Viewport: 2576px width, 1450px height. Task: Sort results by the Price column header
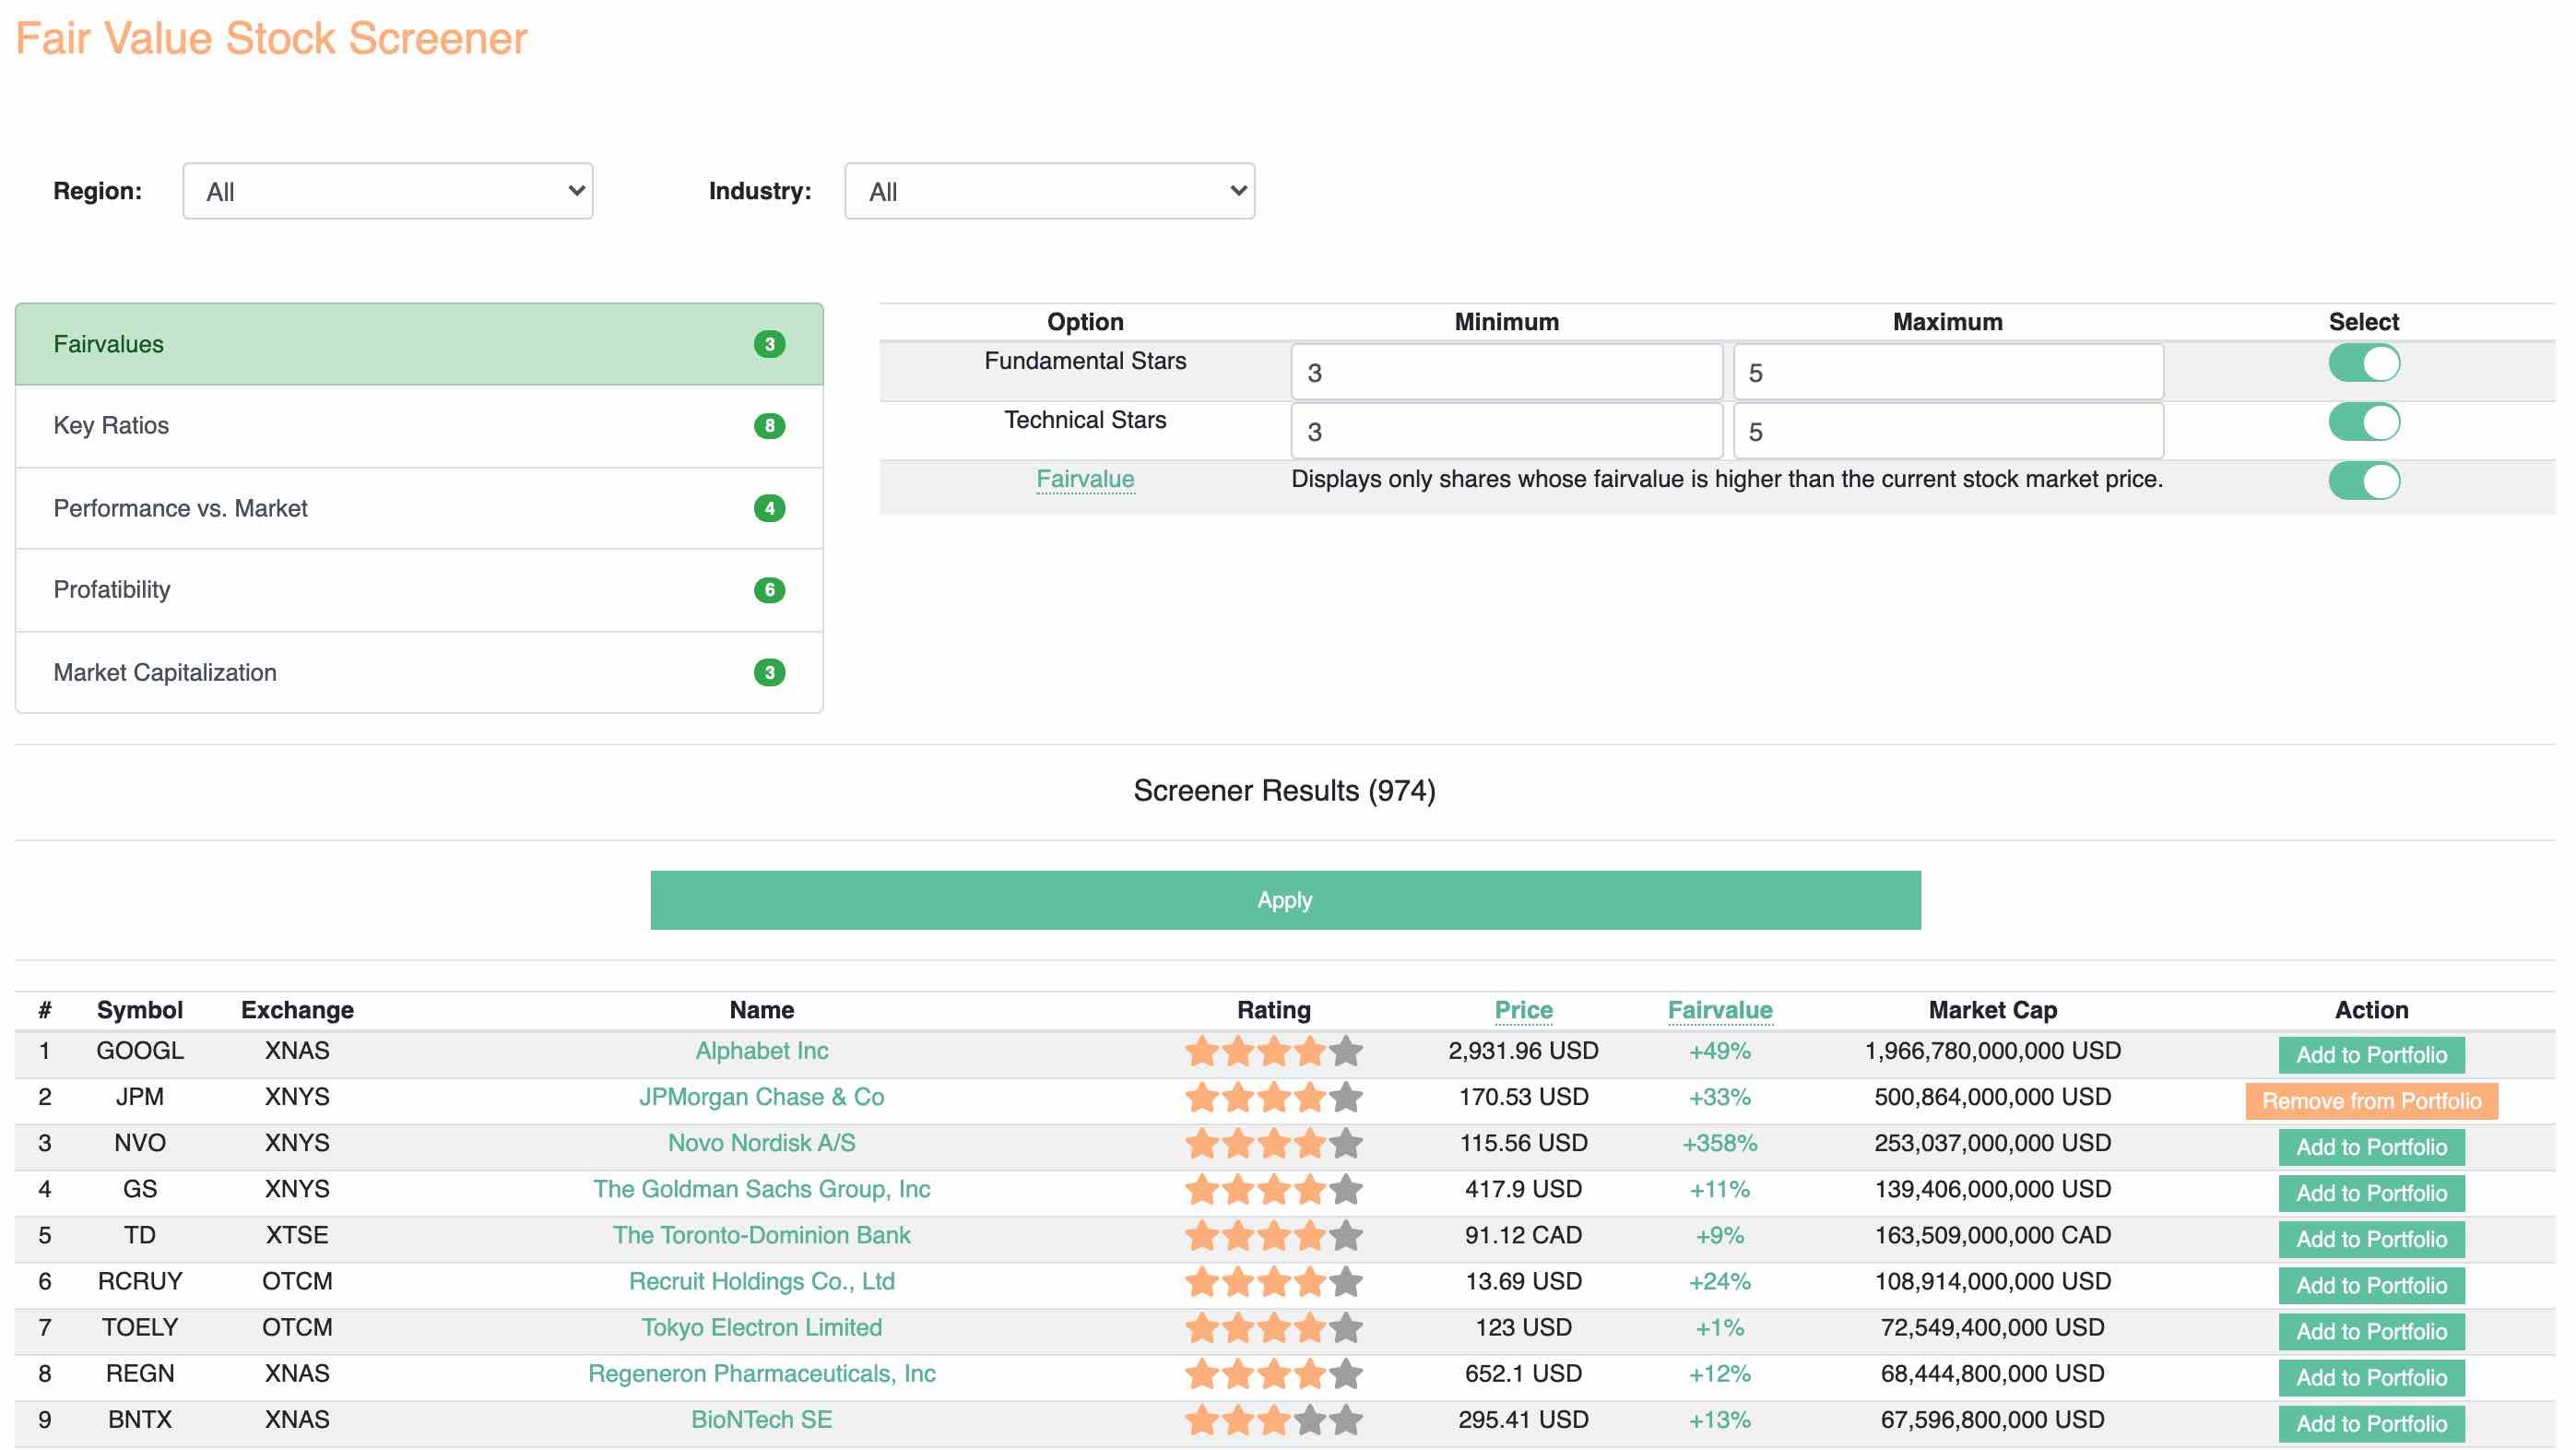(x=1523, y=1010)
